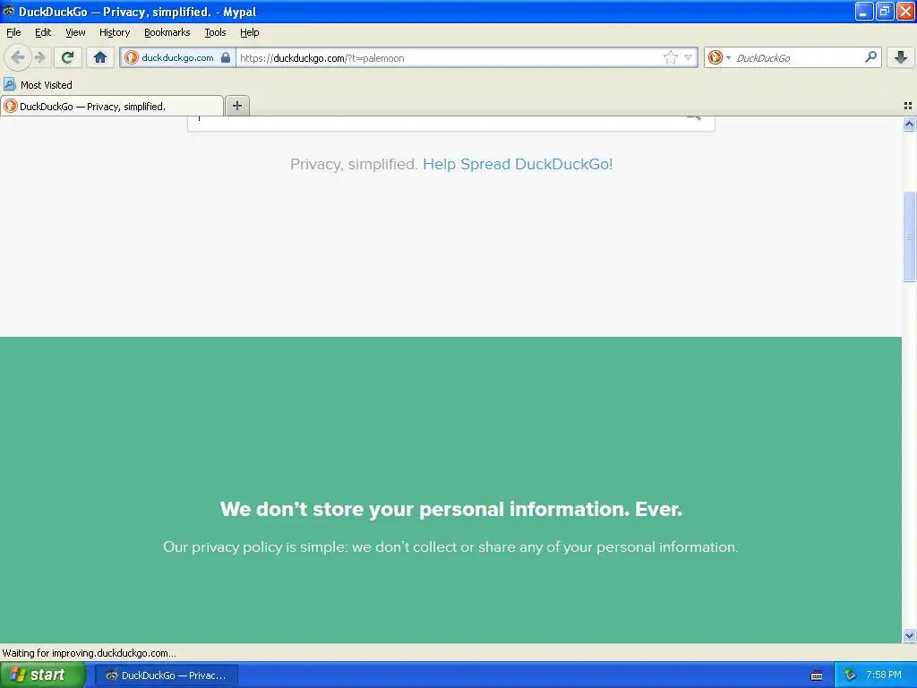Viewport: 917px width, 688px height.
Task: Click the page scrollbar down arrow
Action: (909, 635)
